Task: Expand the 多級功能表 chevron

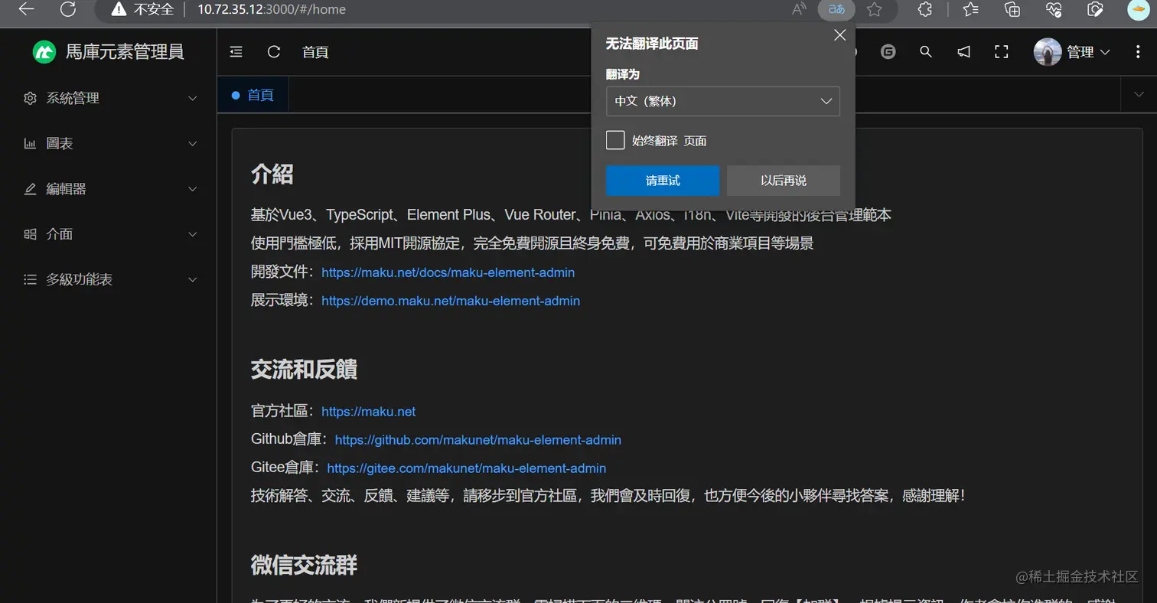Action: [193, 280]
